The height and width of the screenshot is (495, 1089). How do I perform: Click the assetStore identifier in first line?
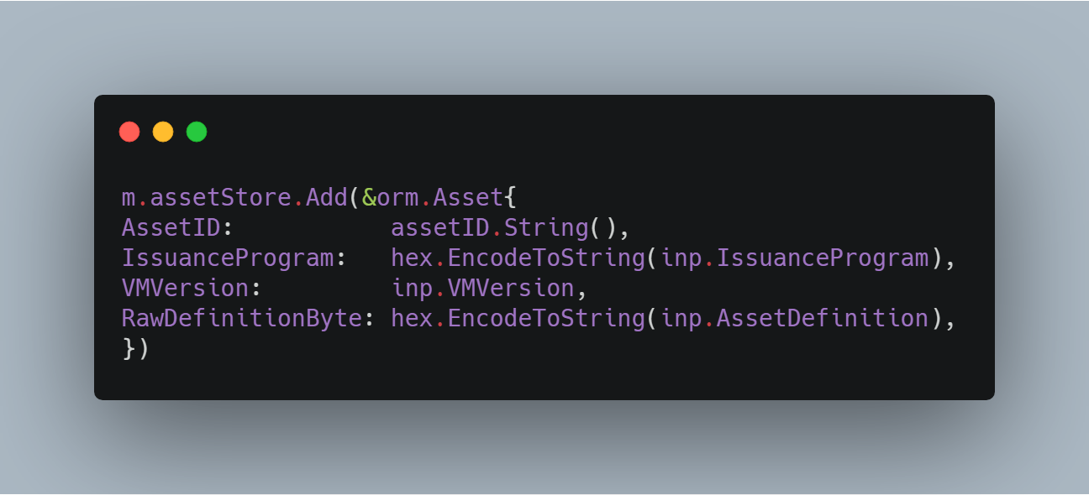click(x=221, y=197)
